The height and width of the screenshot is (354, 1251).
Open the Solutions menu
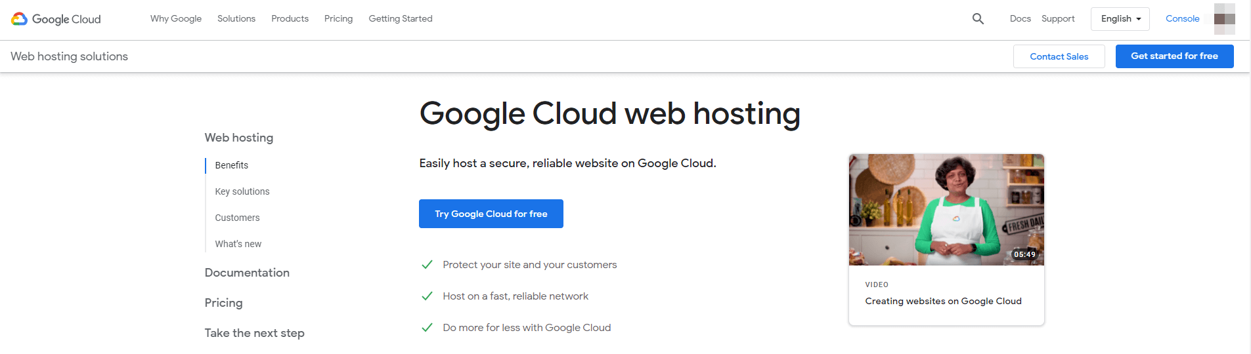coord(236,19)
